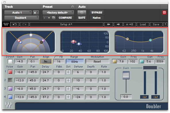The height and width of the screenshot is (113, 170).
Task: Click low EQ Freq field showing 102
Action: tap(133, 62)
